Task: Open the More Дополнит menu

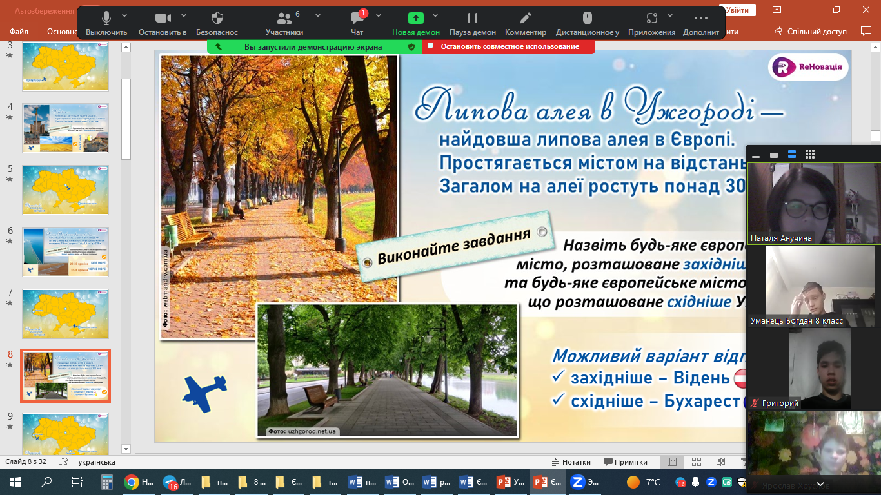Action: click(x=701, y=23)
